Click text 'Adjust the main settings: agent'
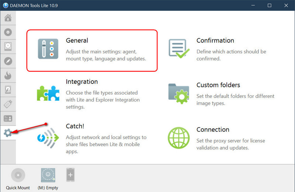 (101, 51)
